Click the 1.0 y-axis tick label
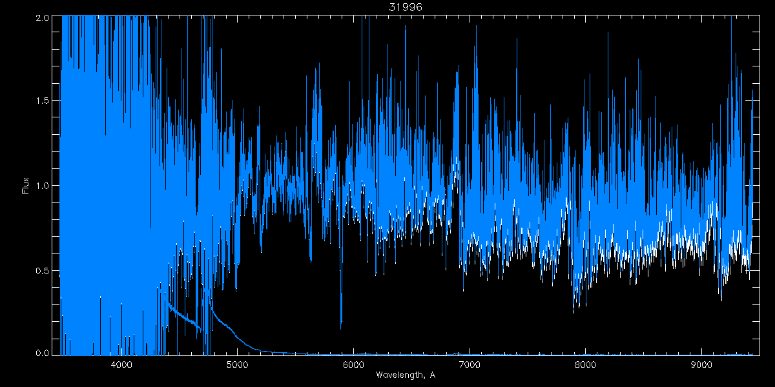Screen dimensions: 775x387 43,186
